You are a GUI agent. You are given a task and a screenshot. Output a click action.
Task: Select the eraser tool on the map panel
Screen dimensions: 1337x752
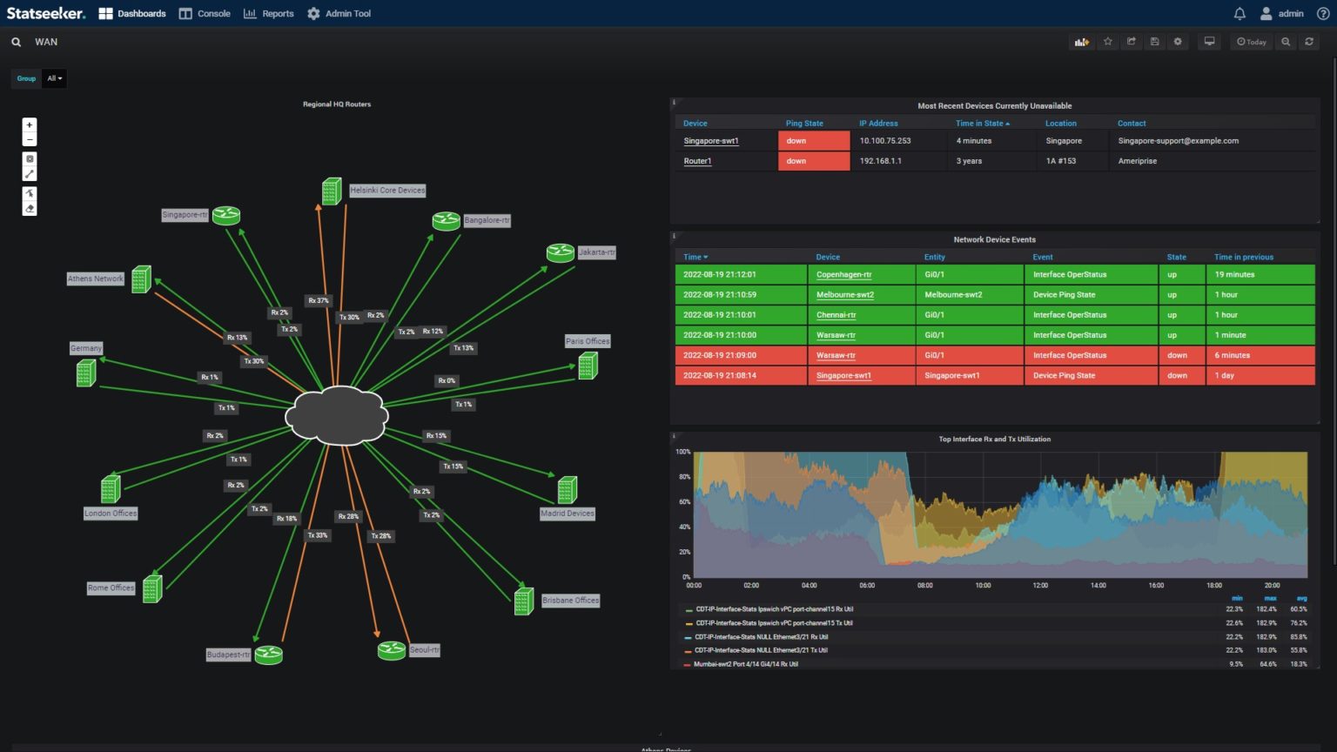pyautogui.click(x=29, y=208)
